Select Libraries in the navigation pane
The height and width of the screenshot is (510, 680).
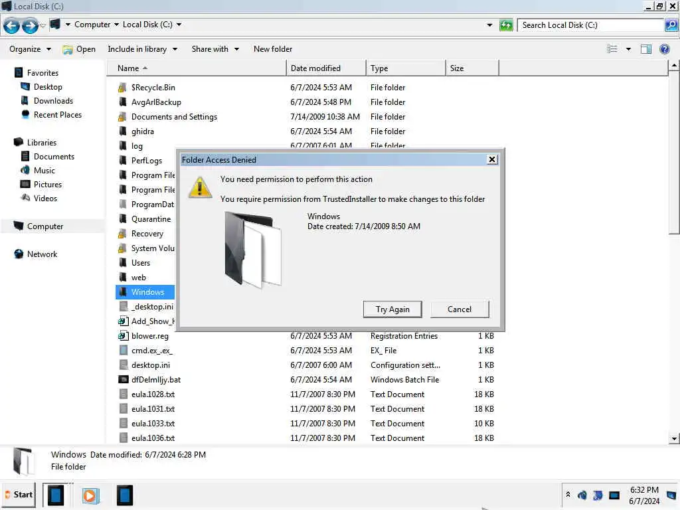(42, 143)
